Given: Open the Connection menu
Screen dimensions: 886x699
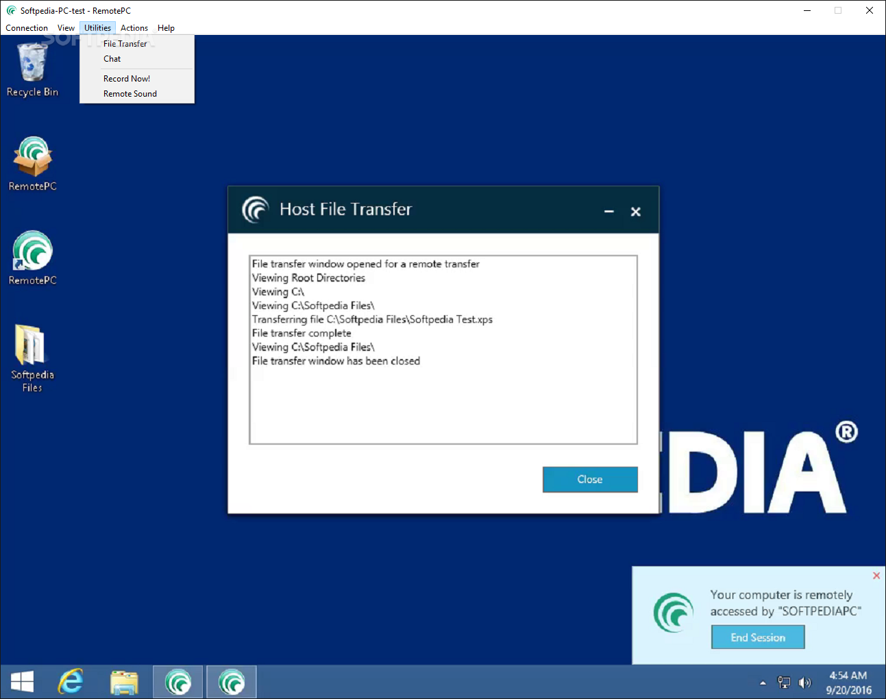Looking at the screenshot, I should (27, 28).
